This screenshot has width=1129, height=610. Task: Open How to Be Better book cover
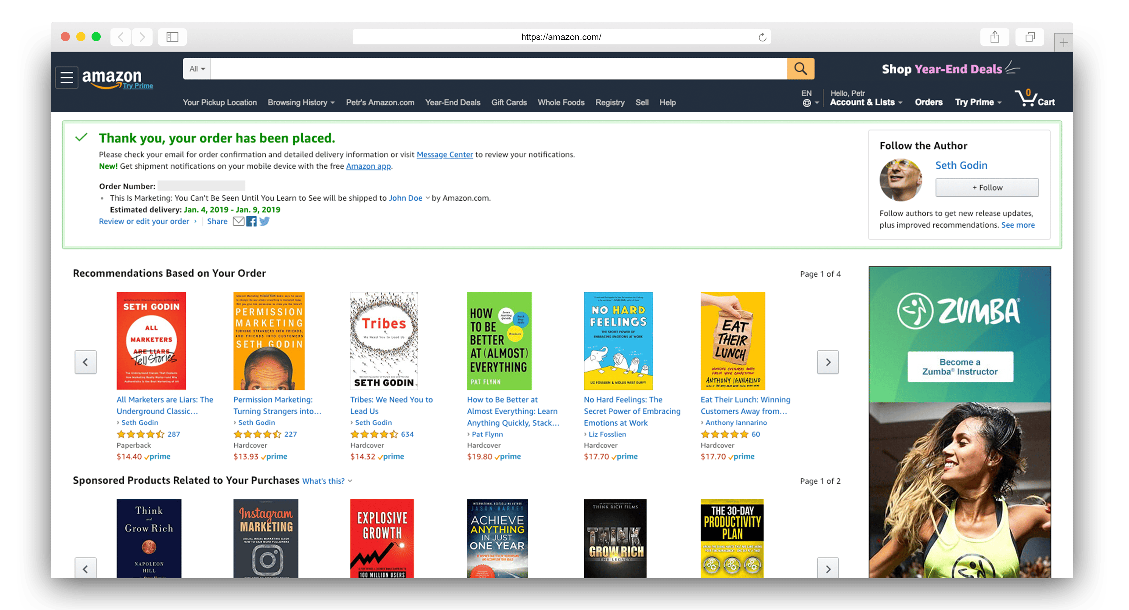click(499, 341)
